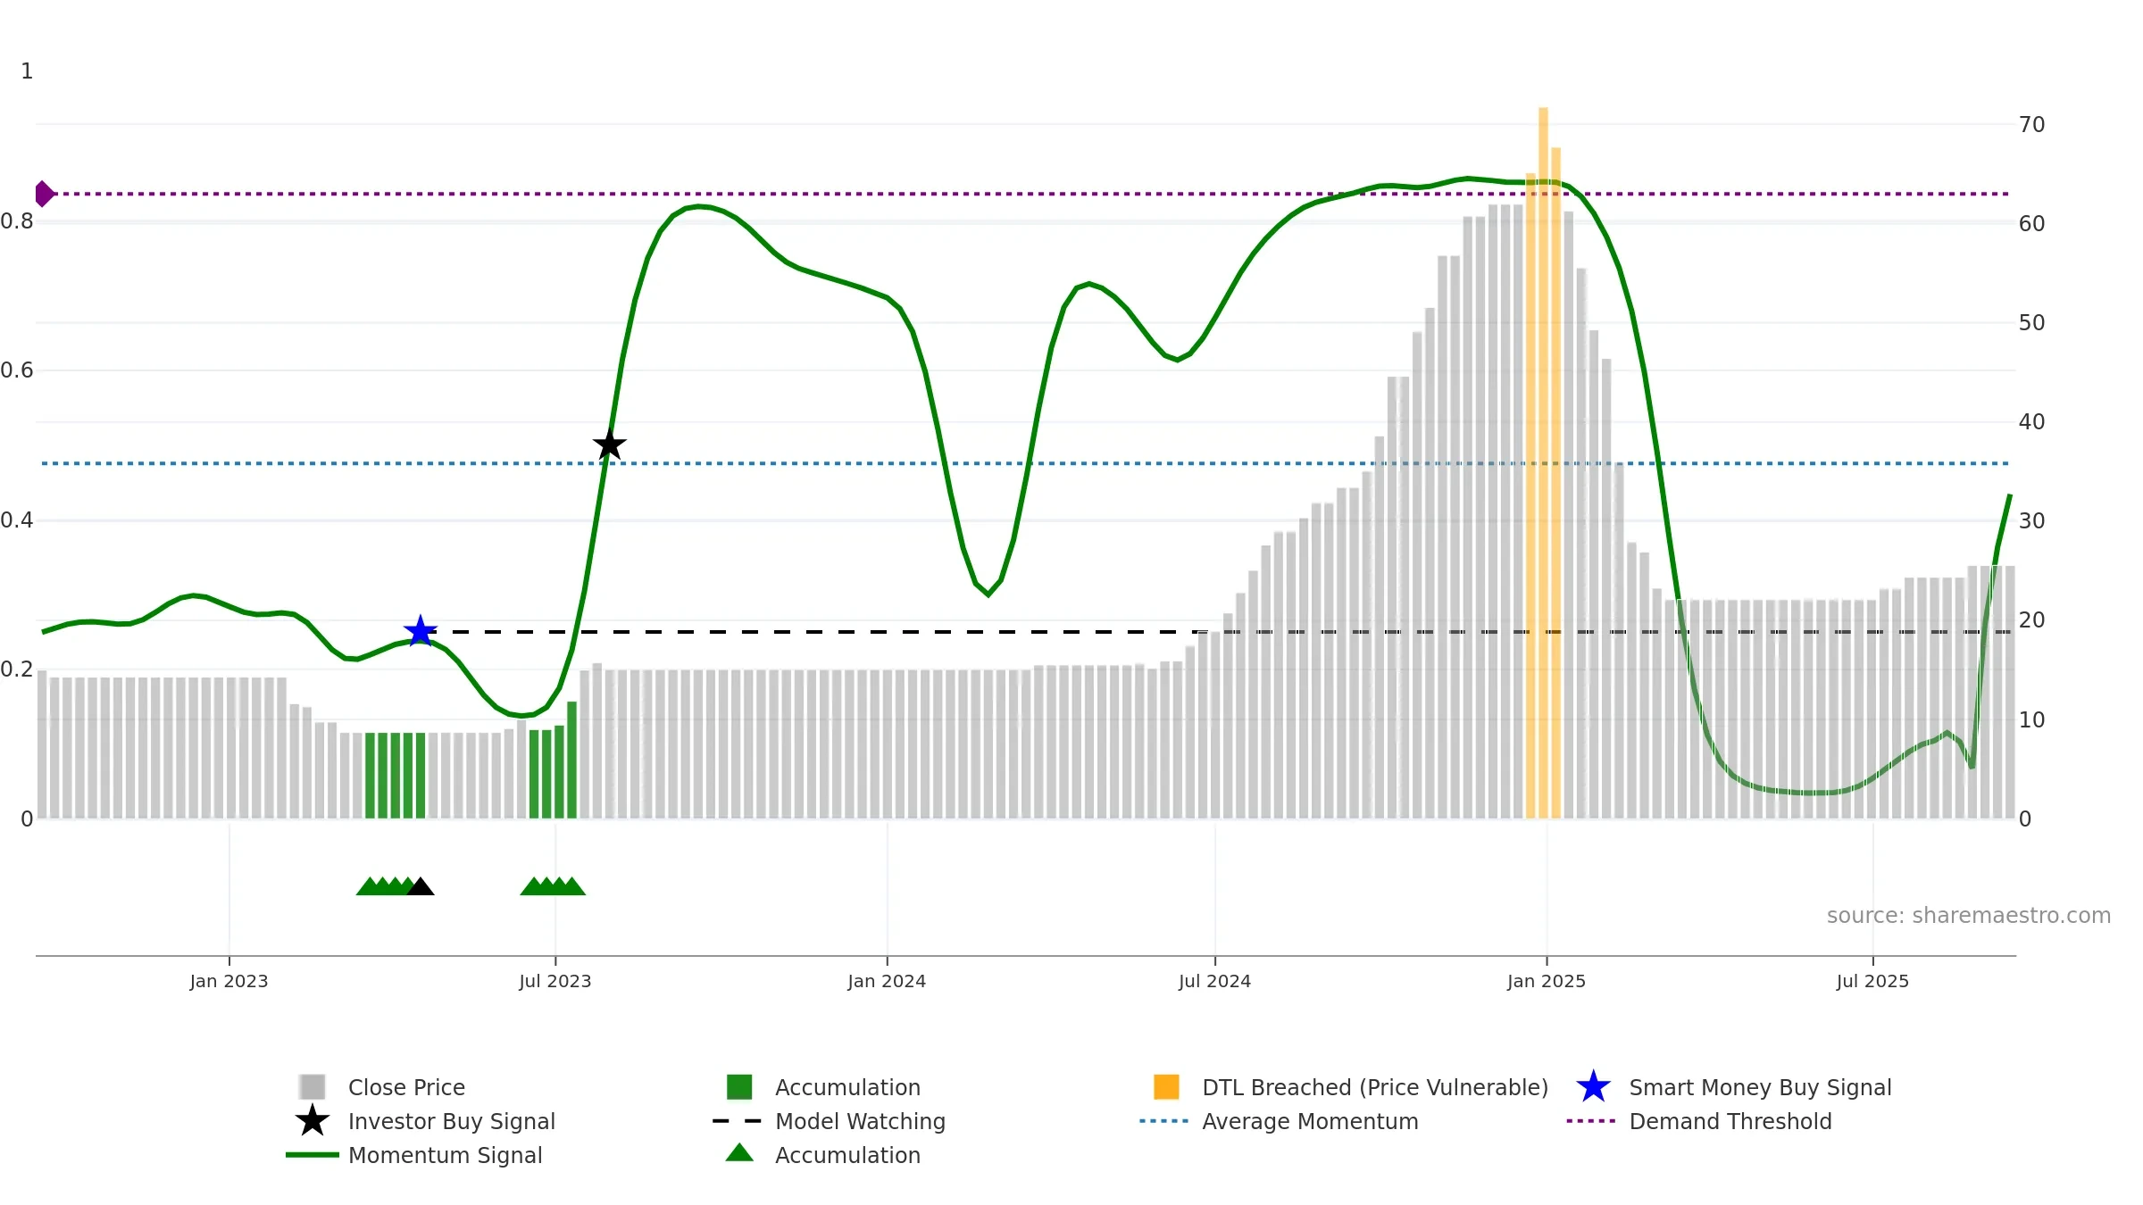The width and height of the screenshot is (2143, 1205).
Task: Click the black star icon in legend
Action: pyautogui.click(x=313, y=1120)
